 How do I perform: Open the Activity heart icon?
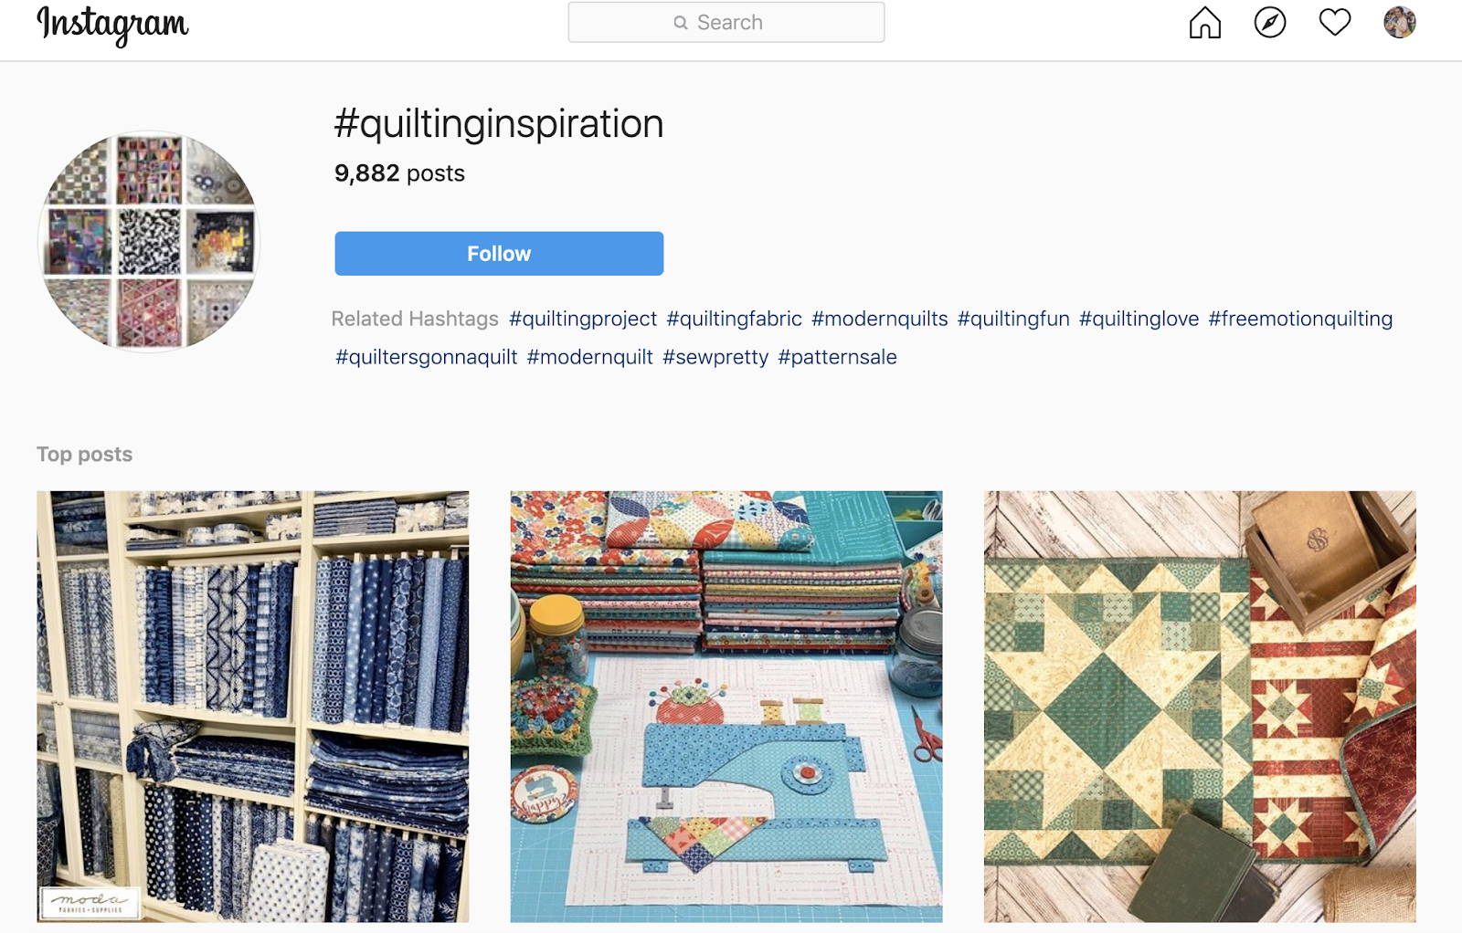(x=1335, y=22)
